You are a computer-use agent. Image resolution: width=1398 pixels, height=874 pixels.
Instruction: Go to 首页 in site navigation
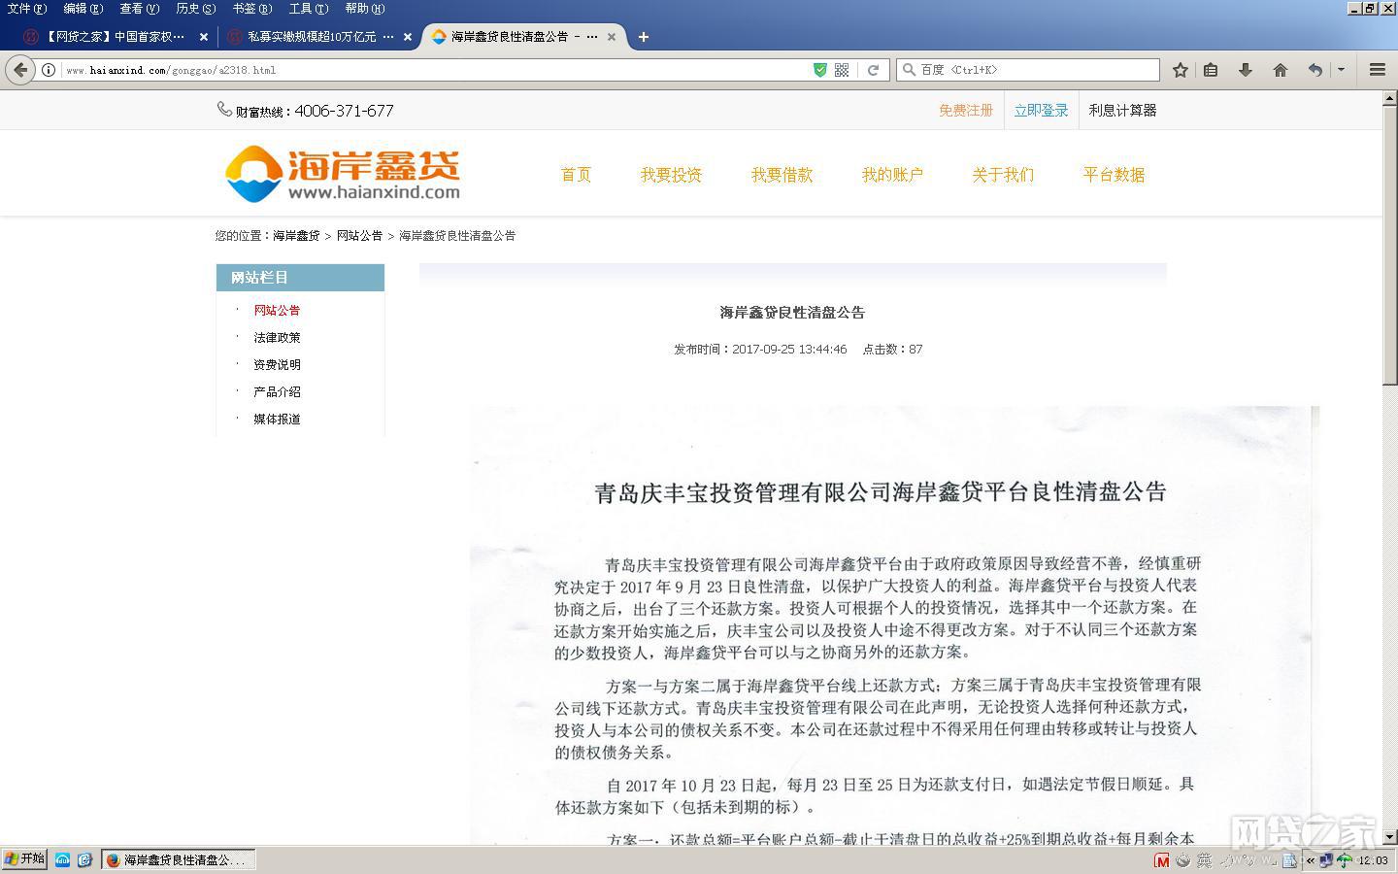[576, 175]
